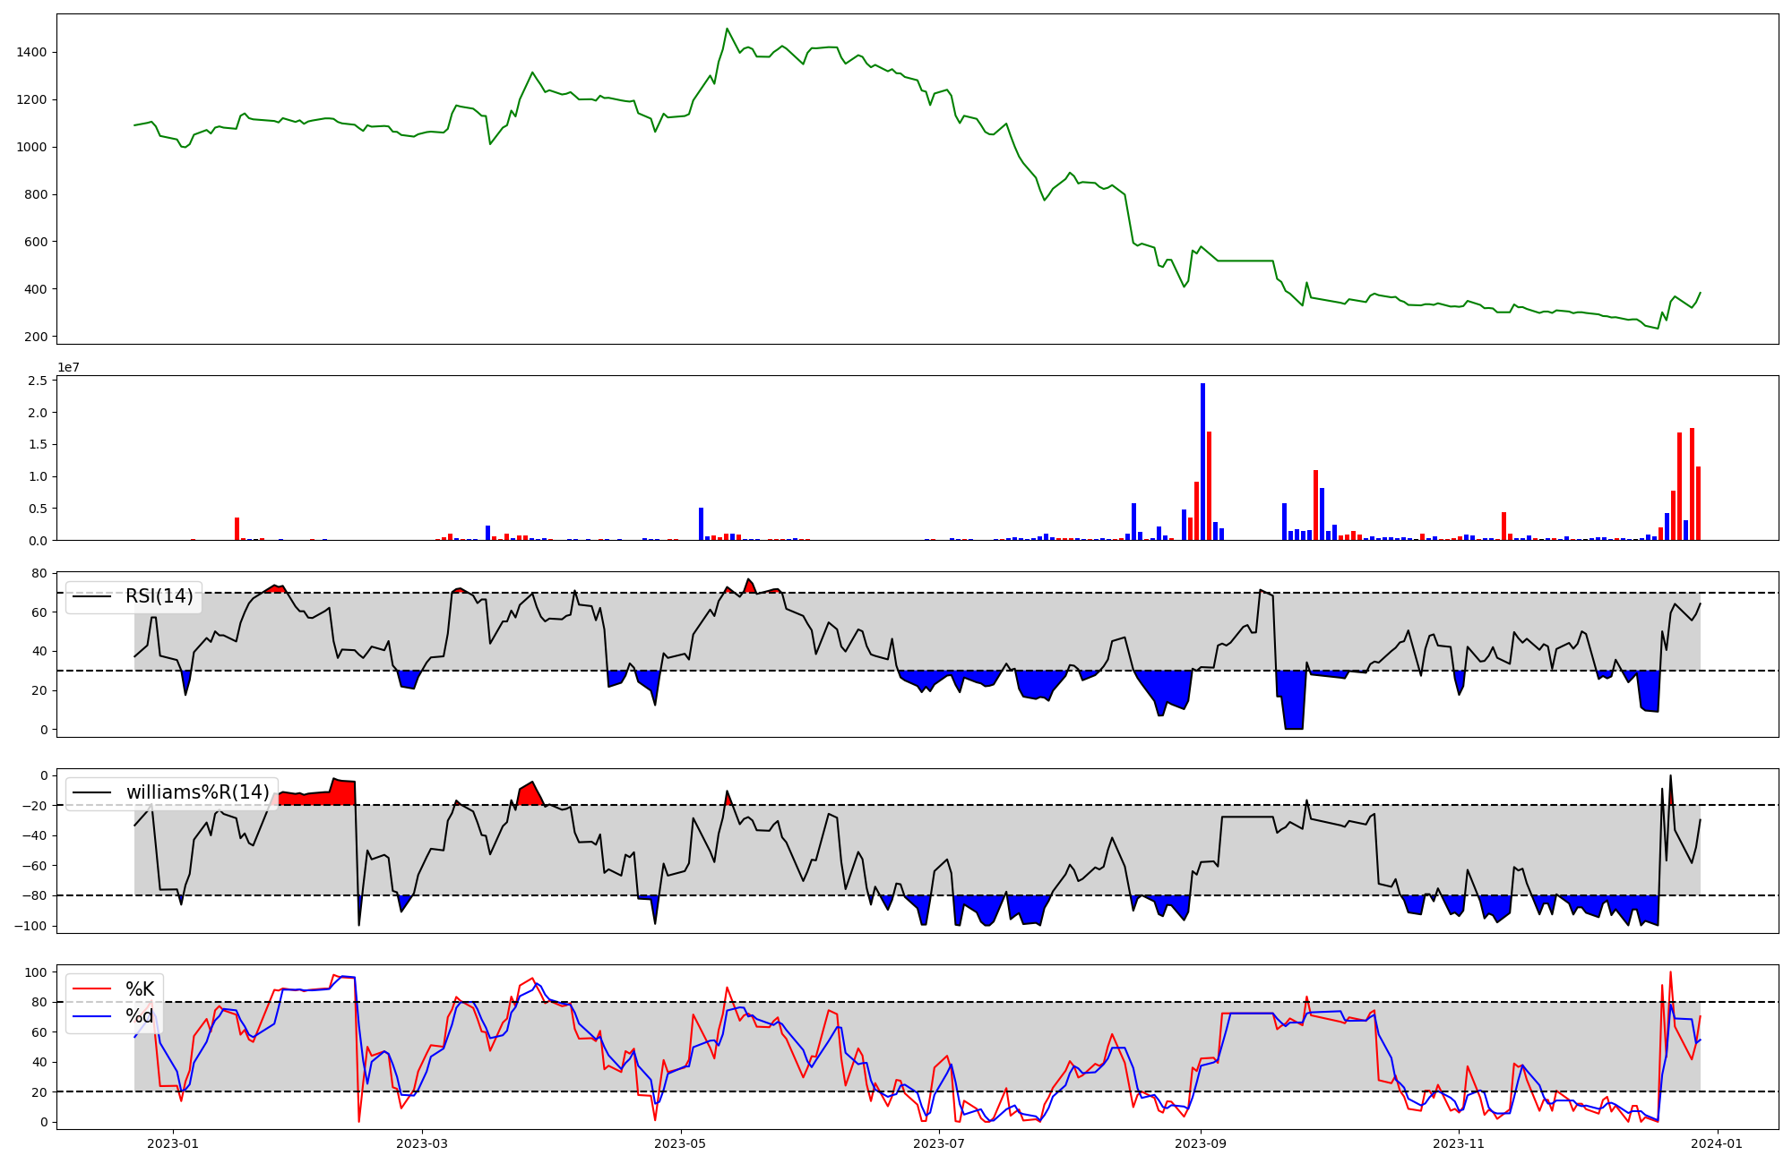The height and width of the screenshot is (1164, 1792).
Task: Click the tallest blue volume bar
Action: pyautogui.click(x=1202, y=461)
